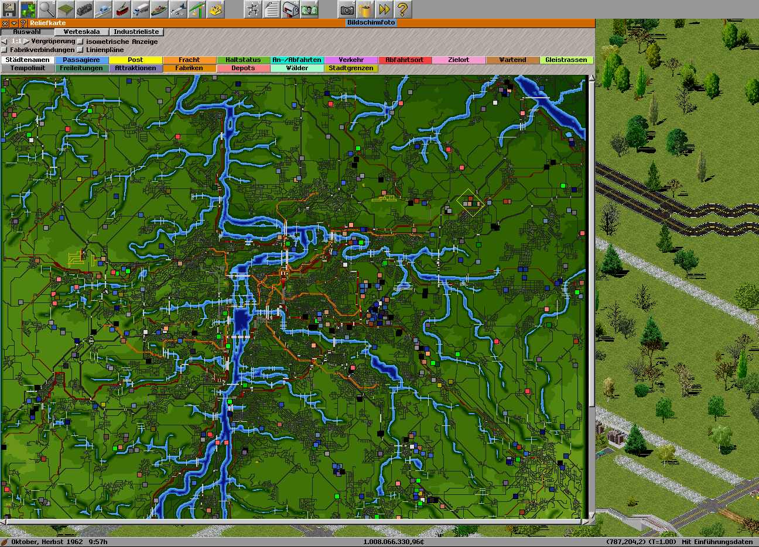Viewport: 759px width, 547px height.
Task: Increase map zoom with right arrow
Action: (26, 42)
